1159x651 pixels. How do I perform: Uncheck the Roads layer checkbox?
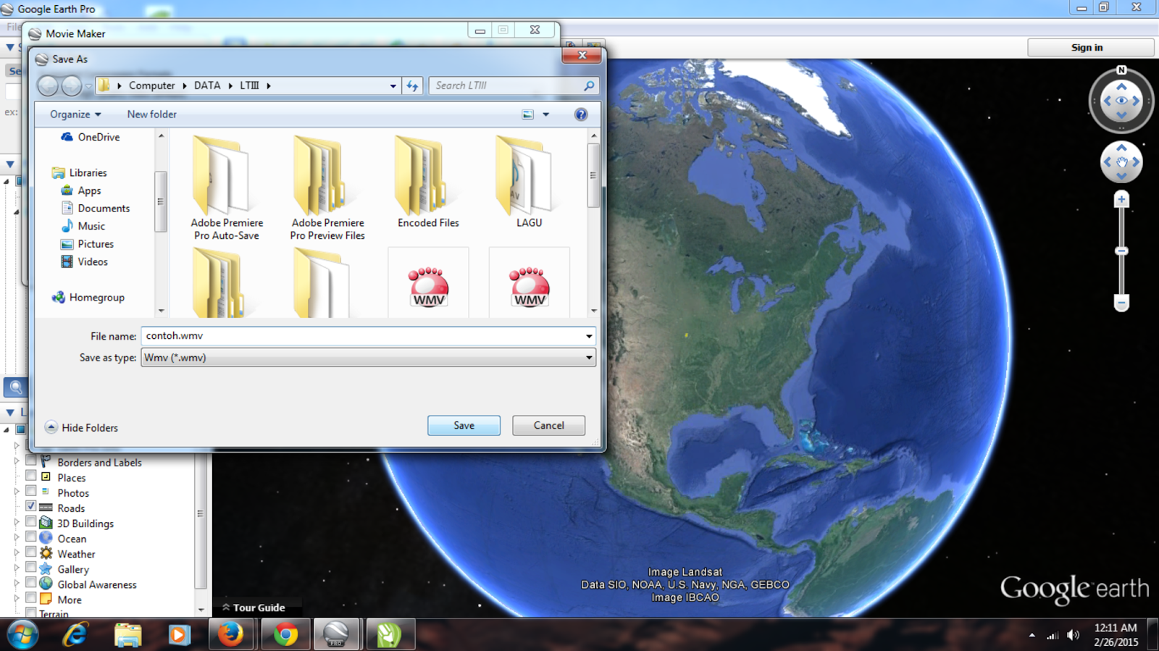coord(31,506)
